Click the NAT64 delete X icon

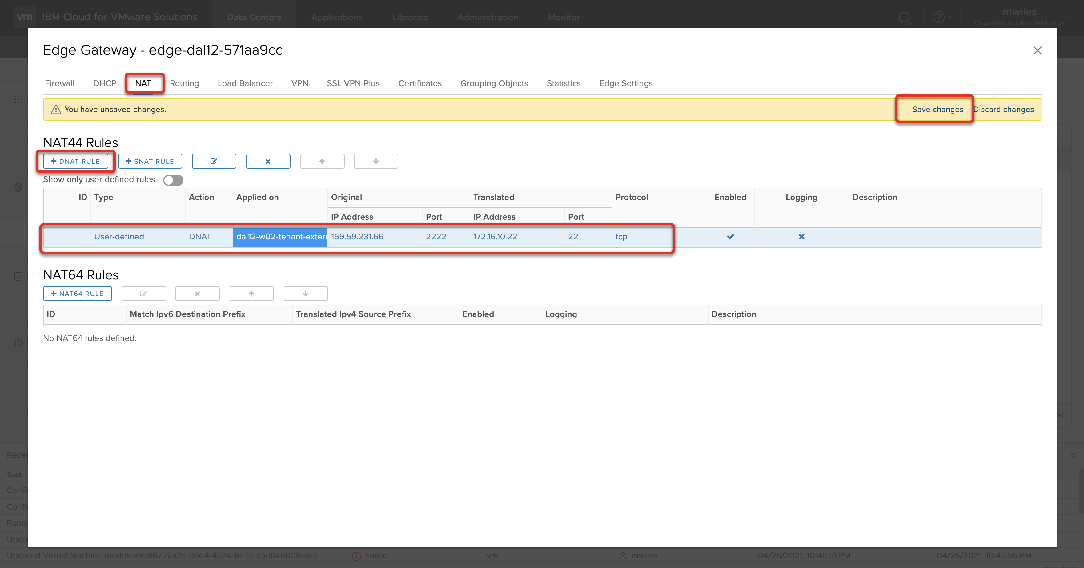pos(197,294)
